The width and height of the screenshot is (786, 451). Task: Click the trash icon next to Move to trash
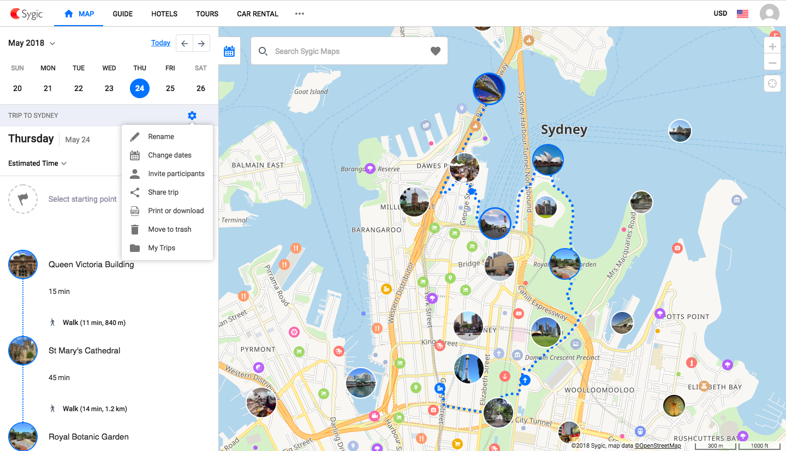click(x=135, y=230)
